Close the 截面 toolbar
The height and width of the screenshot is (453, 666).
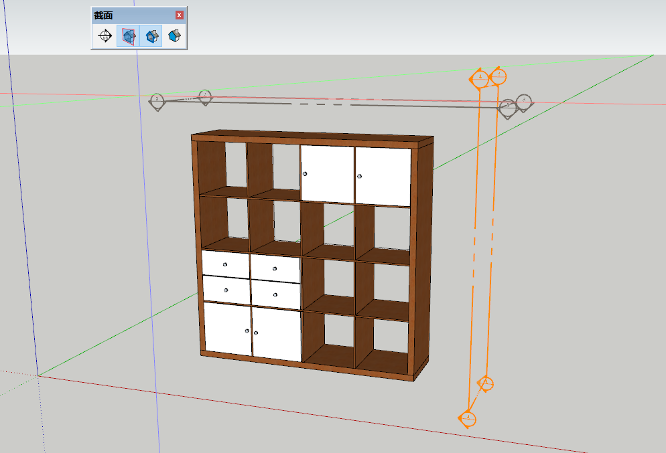pyautogui.click(x=180, y=15)
